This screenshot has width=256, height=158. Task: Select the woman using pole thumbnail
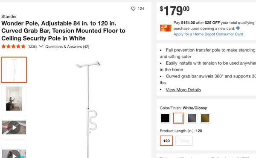point(14,98)
